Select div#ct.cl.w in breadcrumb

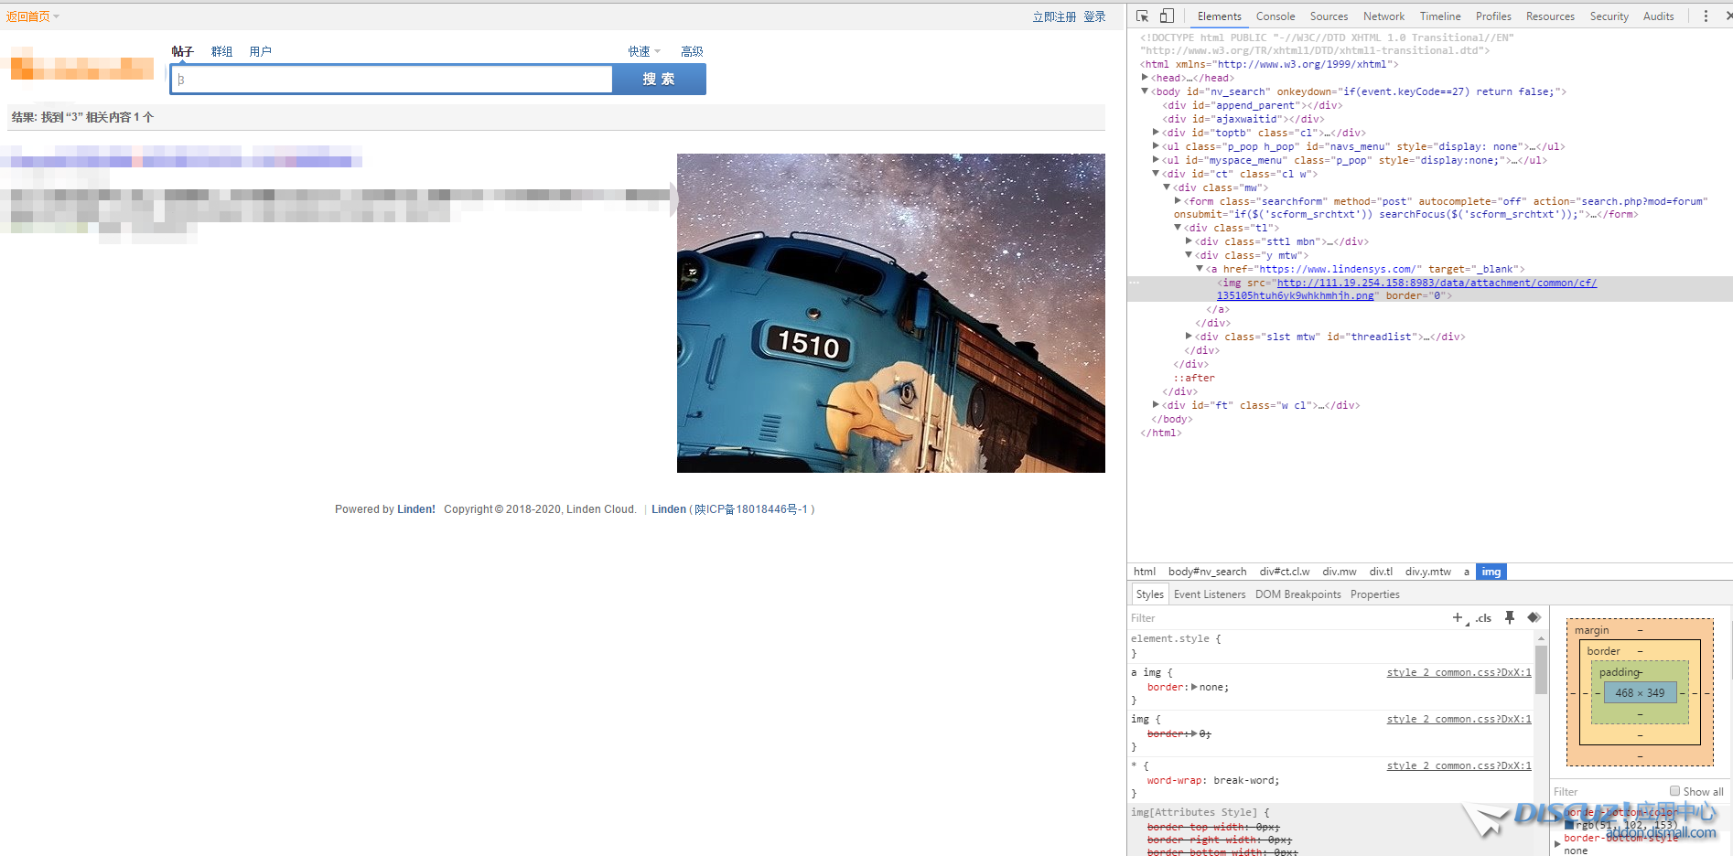coord(1284,572)
